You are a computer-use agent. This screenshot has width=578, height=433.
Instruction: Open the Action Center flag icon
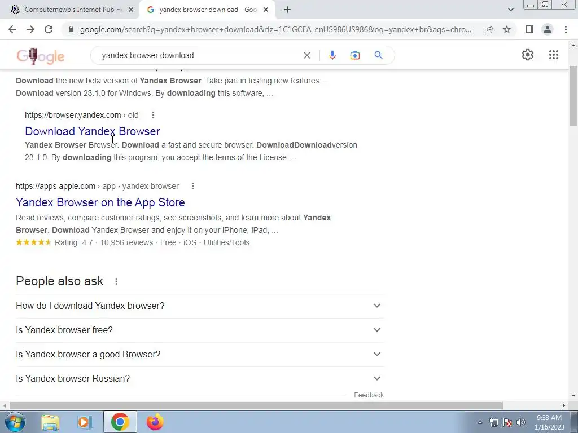pos(507,422)
